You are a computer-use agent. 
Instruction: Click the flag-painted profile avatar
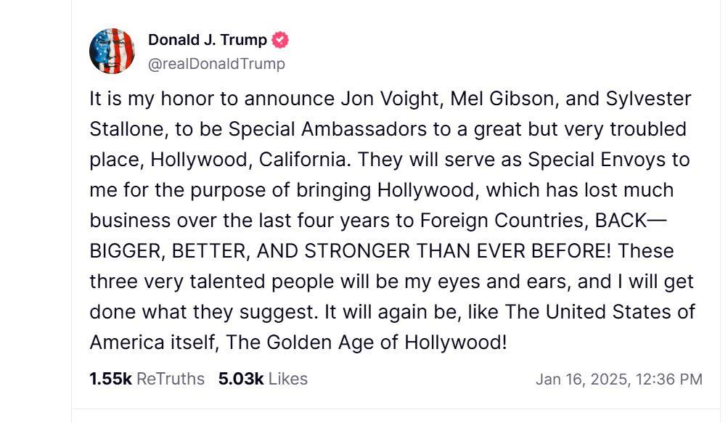(112, 51)
